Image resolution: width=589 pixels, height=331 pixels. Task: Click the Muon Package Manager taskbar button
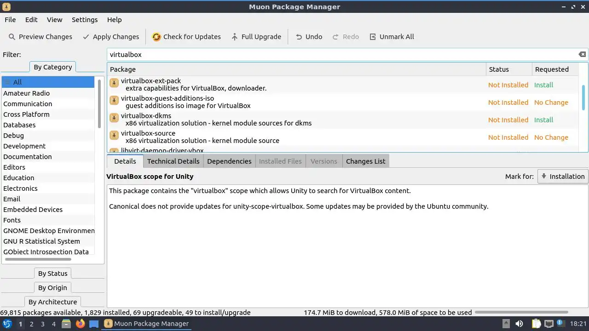[146, 324]
